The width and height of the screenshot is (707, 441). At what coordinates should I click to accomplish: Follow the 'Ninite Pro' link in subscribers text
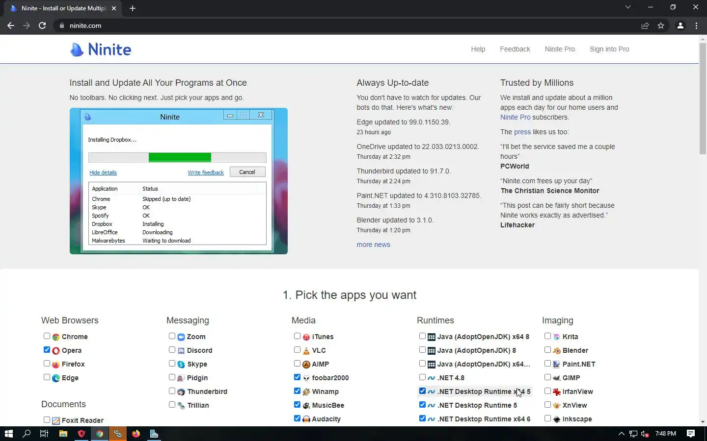[x=515, y=117]
